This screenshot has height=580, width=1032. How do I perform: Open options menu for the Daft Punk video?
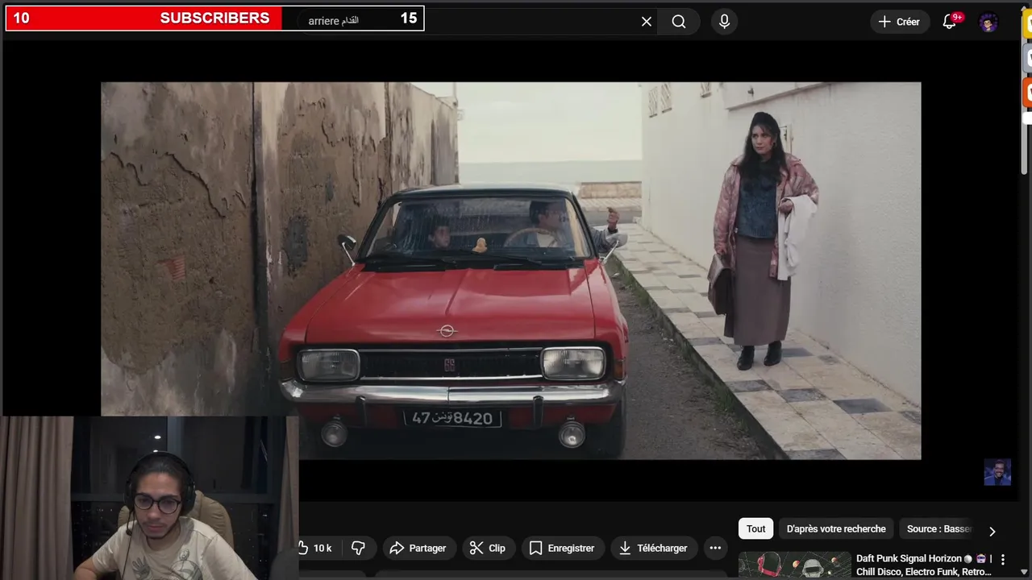coord(1003,558)
